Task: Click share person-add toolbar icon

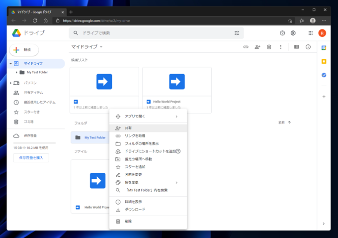Action: tap(257, 47)
